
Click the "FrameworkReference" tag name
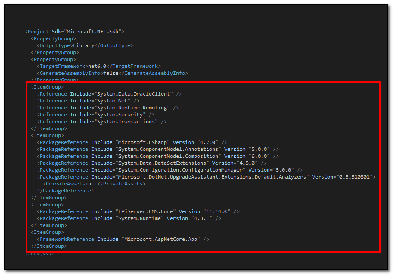point(67,239)
